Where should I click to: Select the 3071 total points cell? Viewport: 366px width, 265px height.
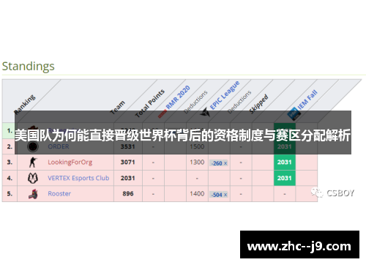128,163
